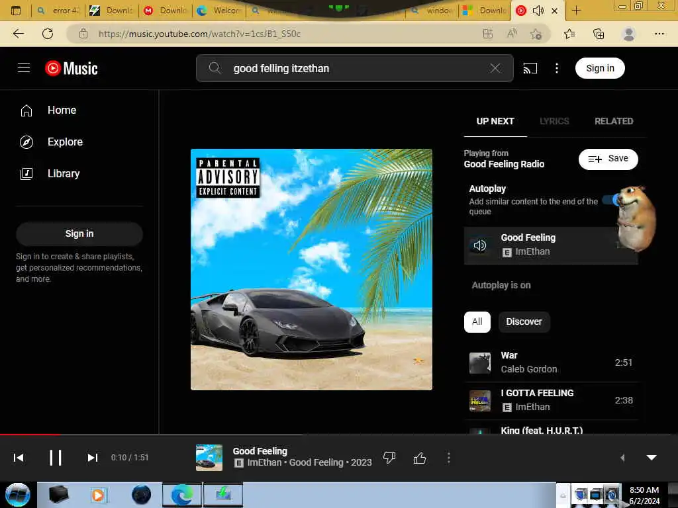Select the Discover filter chip

coord(524,322)
